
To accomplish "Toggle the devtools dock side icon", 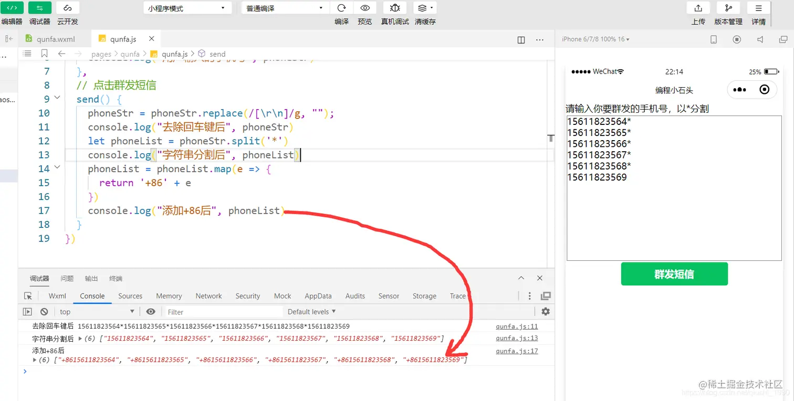I will (x=546, y=296).
